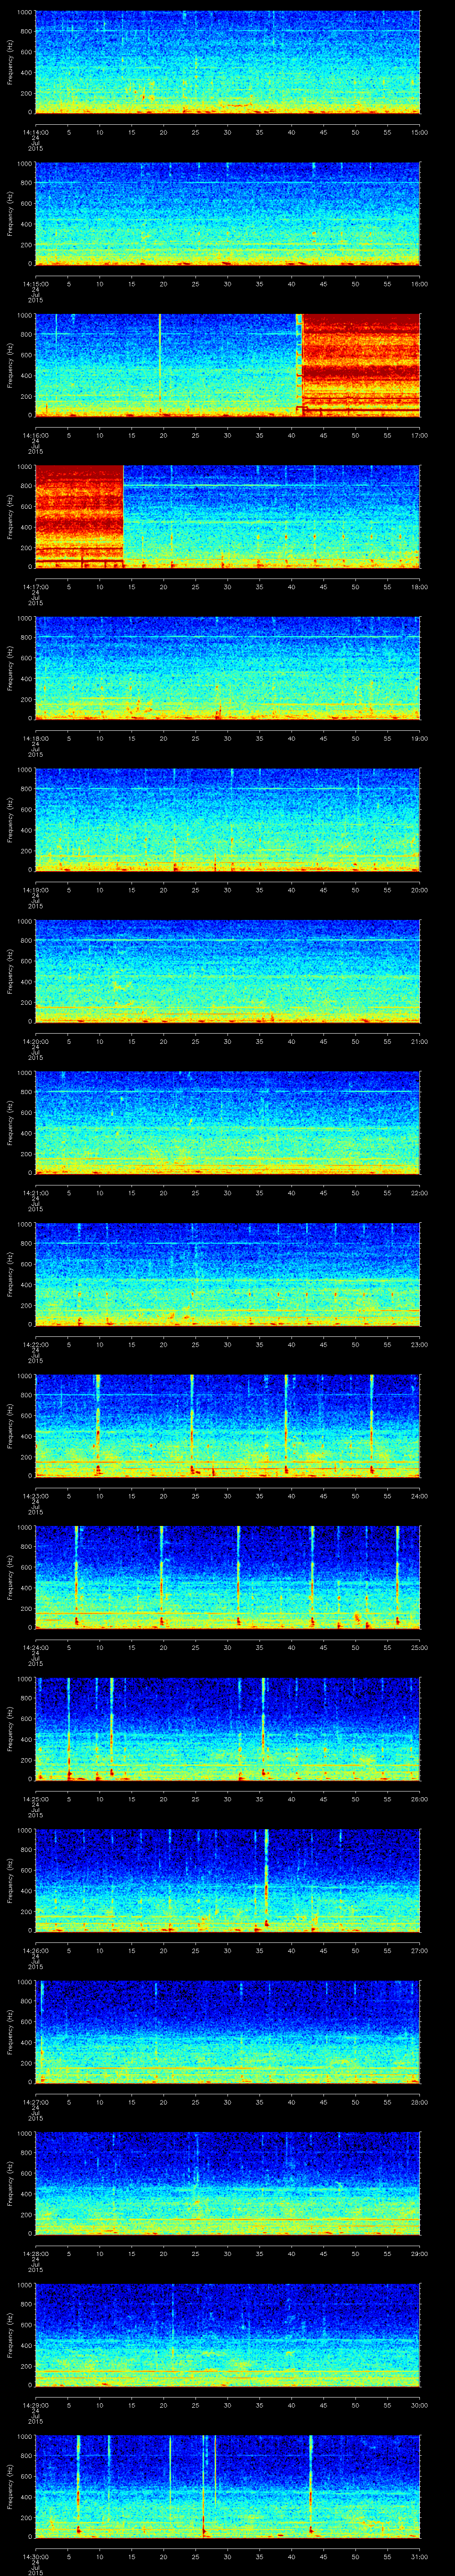Click the spectrogram panel starting at 14:23:00
This screenshot has width=455, height=2576.
[228, 1426]
